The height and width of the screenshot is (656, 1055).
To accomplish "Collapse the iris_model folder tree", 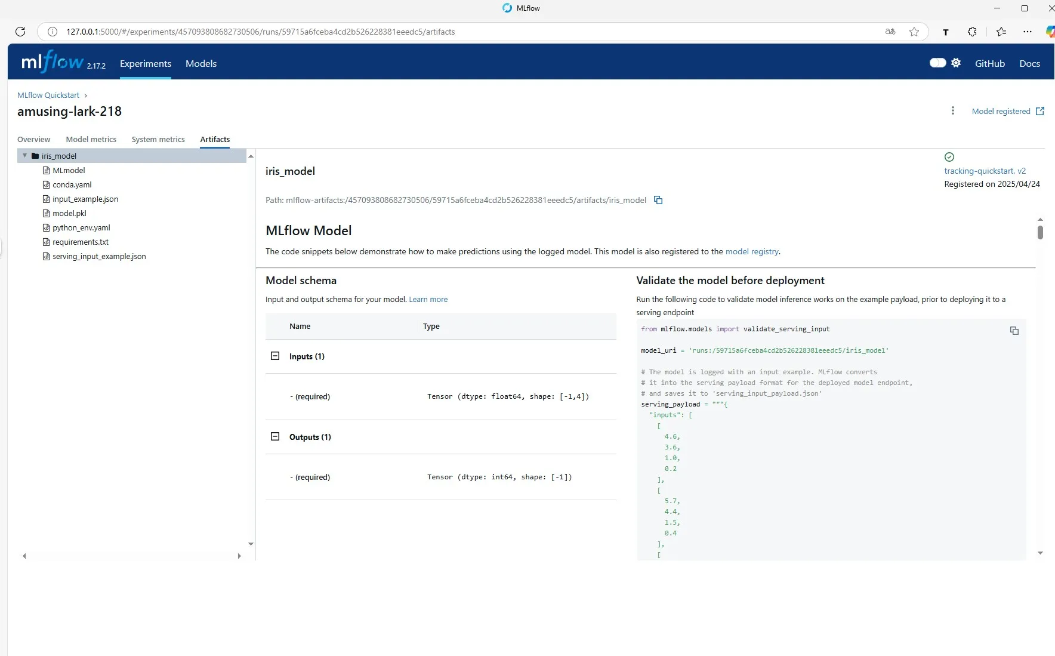I will click(x=24, y=155).
